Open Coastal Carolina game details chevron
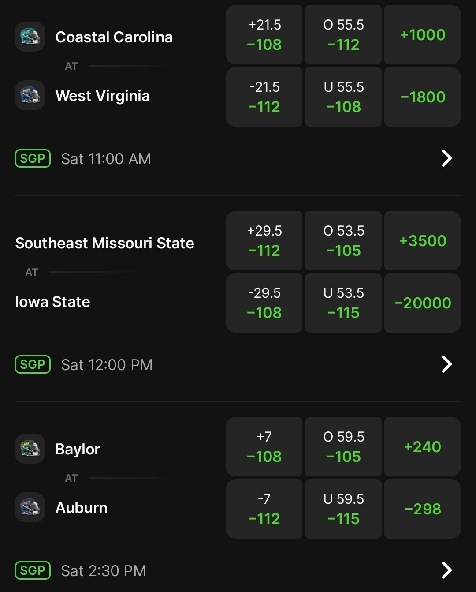Screen dimensions: 476x592 click(447, 158)
